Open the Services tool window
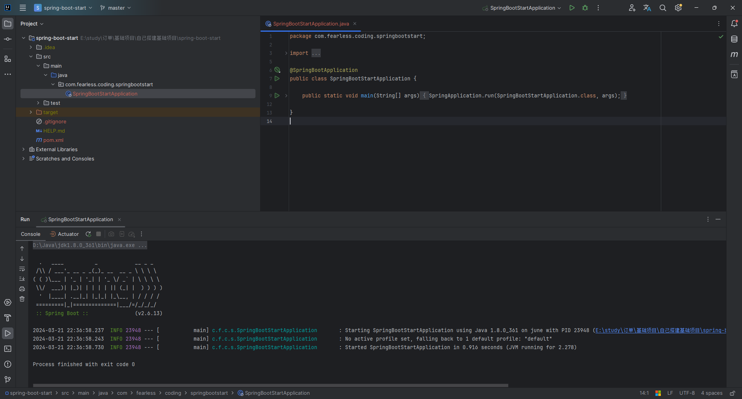The height and width of the screenshot is (399, 742). click(x=8, y=302)
